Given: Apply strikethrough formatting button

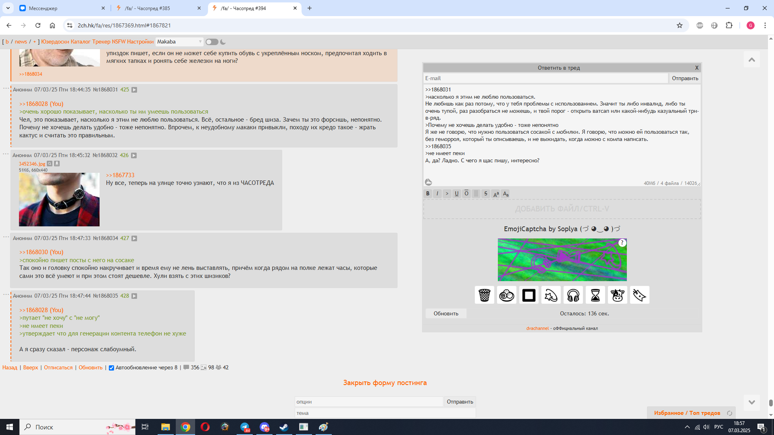Looking at the screenshot, I should point(485,194).
